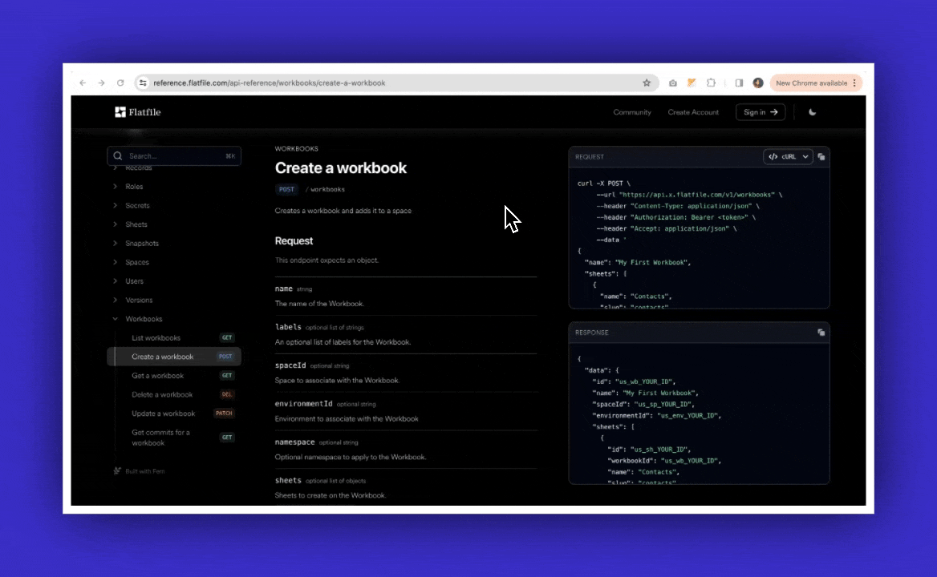
Task: Open the List workbooks endpoint page
Action: tap(156, 338)
